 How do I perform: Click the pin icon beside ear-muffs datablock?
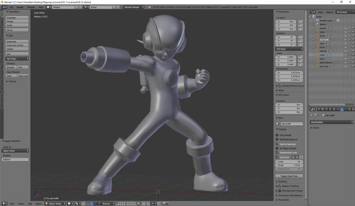(x=312, y=115)
